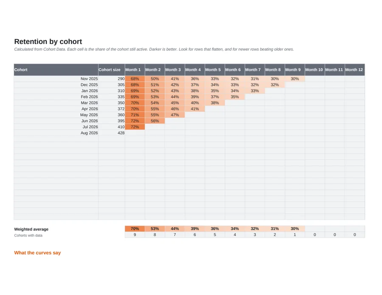
Task: Click Dec 2025 Month 2 cell showing 51%
Action: click(155, 85)
